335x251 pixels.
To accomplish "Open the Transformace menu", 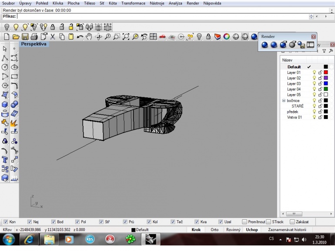I will pyautogui.click(x=133, y=3).
